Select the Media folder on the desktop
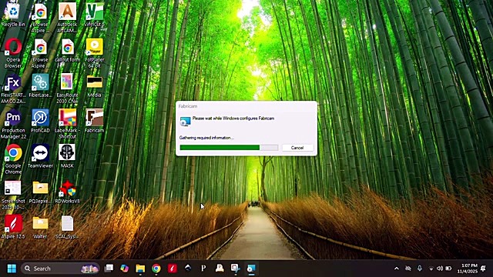 (x=94, y=85)
